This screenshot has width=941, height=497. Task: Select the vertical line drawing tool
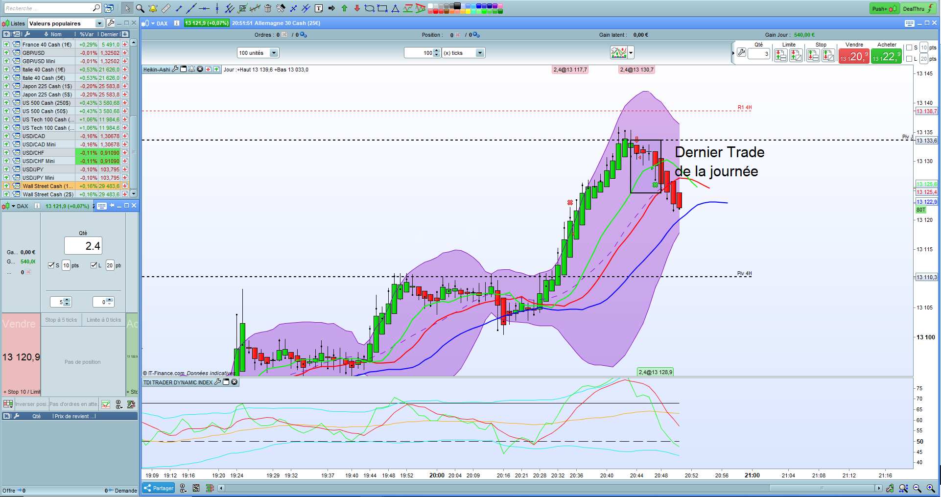(x=217, y=8)
